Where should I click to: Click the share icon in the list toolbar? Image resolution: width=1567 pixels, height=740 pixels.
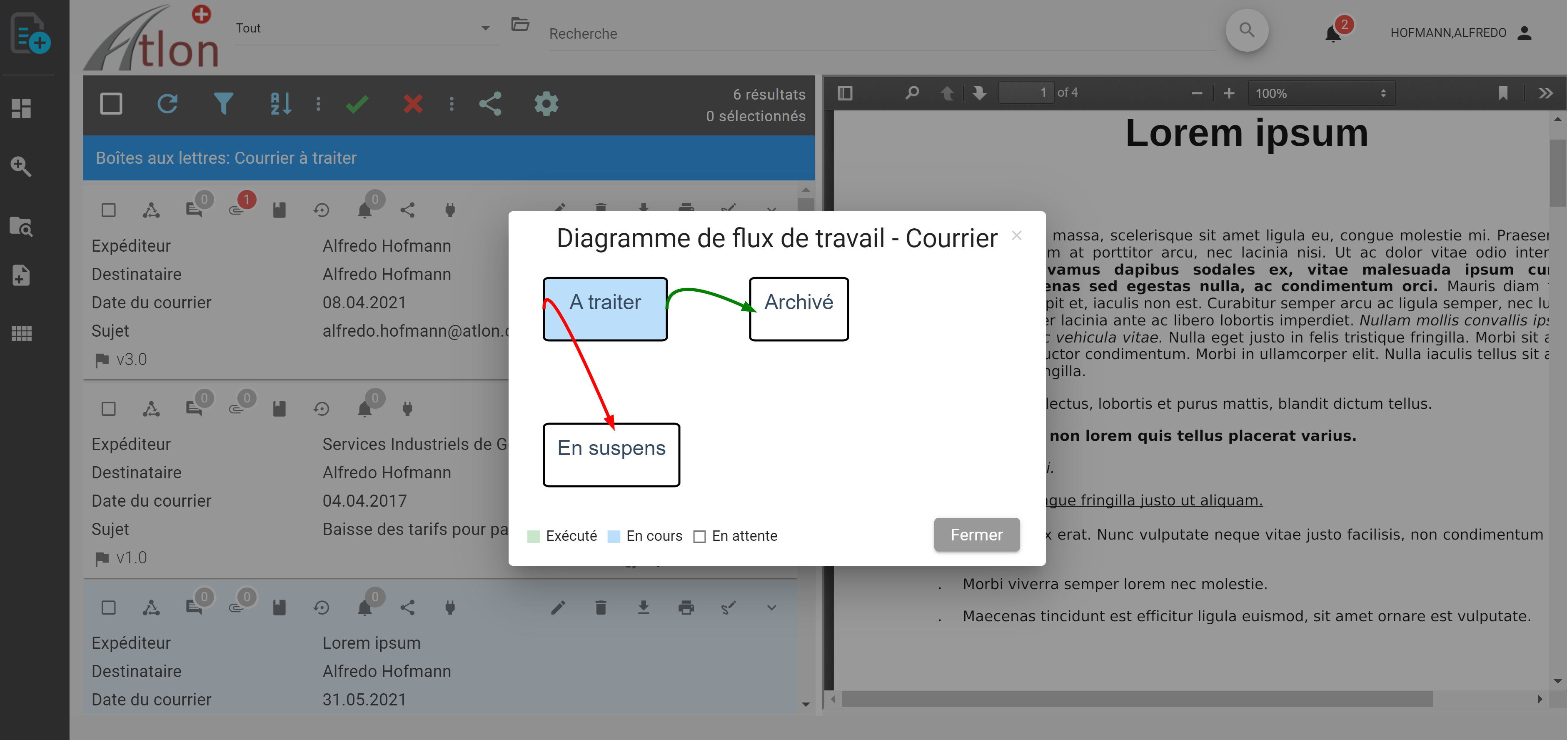(x=490, y=104)
